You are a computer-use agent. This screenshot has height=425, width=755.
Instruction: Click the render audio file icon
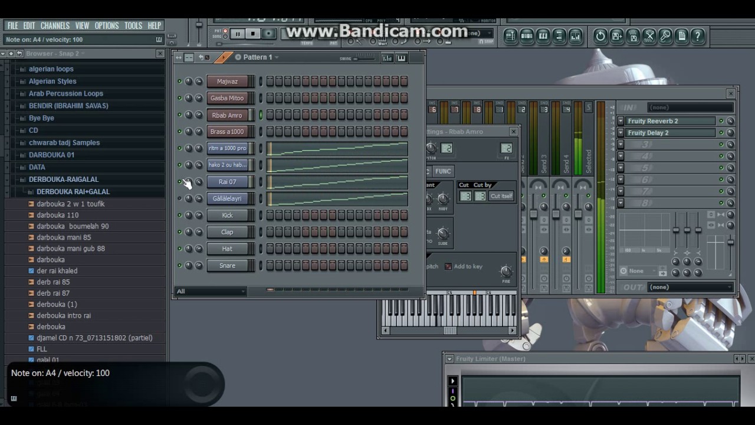click(x=633, y=36)
